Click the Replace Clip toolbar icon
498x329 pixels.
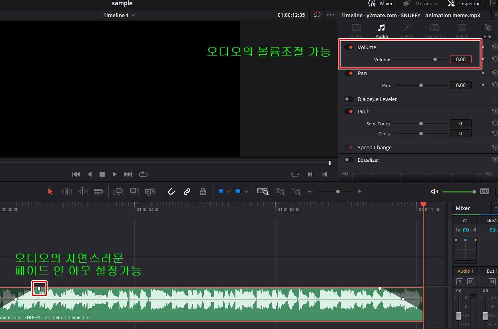pyautogui.click(x=150, y=192)
